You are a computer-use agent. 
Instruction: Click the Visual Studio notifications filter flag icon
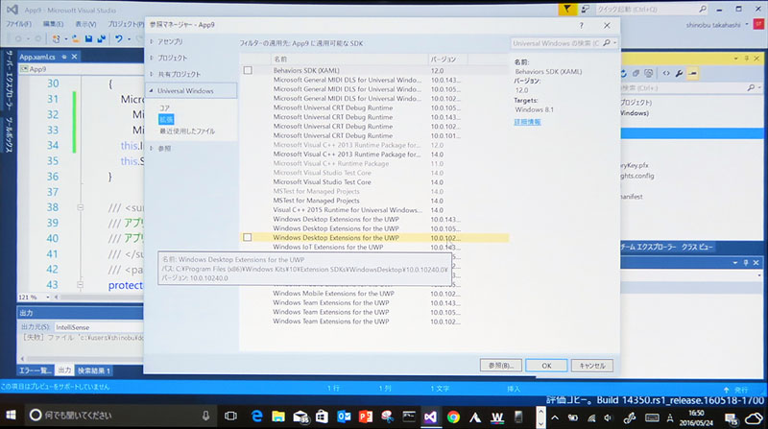tap(566, 9)
